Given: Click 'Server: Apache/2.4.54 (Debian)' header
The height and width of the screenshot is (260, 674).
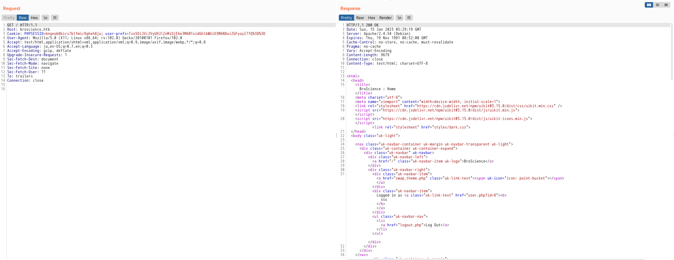Looking at the screenshot, I should tap(379, 34).
